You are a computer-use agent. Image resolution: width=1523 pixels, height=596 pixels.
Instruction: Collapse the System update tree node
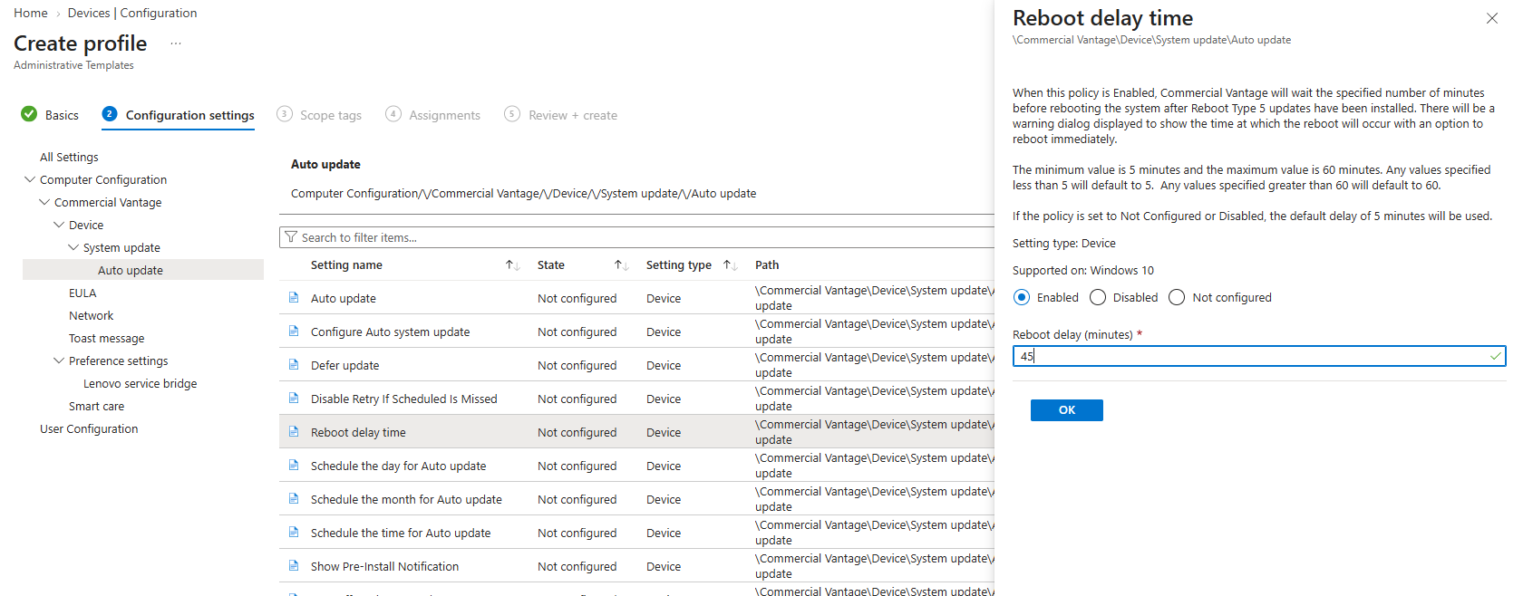pyautogui.click(x=73, y=247)
